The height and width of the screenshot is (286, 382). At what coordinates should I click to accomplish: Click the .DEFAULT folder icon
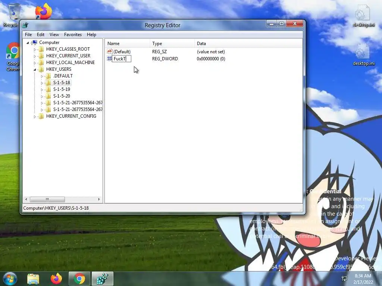[x=48, y=76]
